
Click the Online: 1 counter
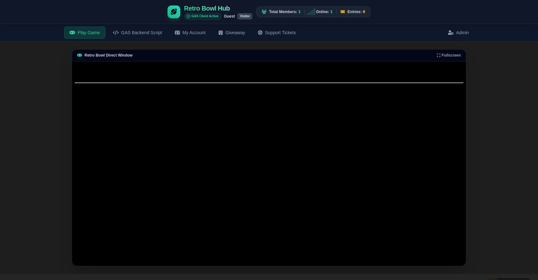point(320,12)
